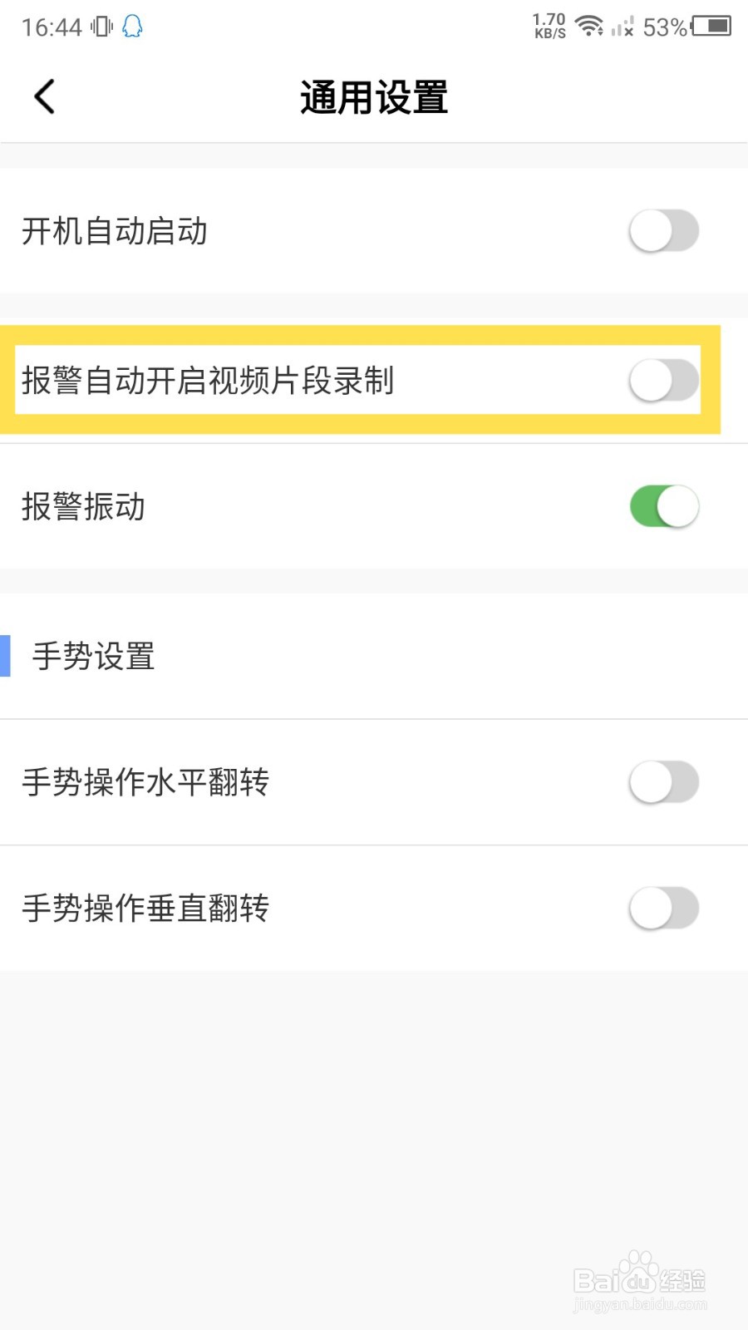
Task: Tap the 手势设置 section header
Action: (x=93, y=656)
